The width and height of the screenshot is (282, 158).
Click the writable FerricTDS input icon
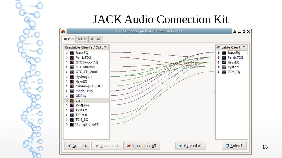pos(224,58)
